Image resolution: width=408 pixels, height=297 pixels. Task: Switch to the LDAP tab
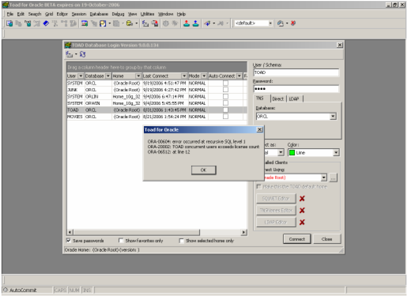[294, 99]
